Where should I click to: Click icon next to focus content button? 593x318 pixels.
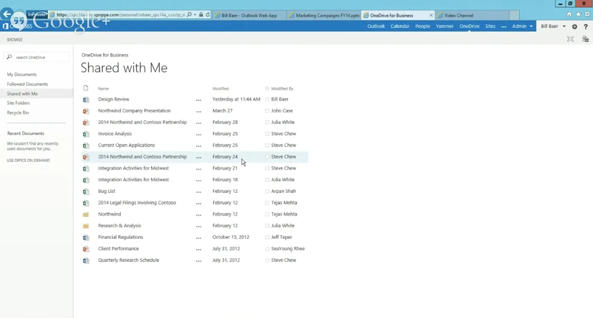pos(585,39)
